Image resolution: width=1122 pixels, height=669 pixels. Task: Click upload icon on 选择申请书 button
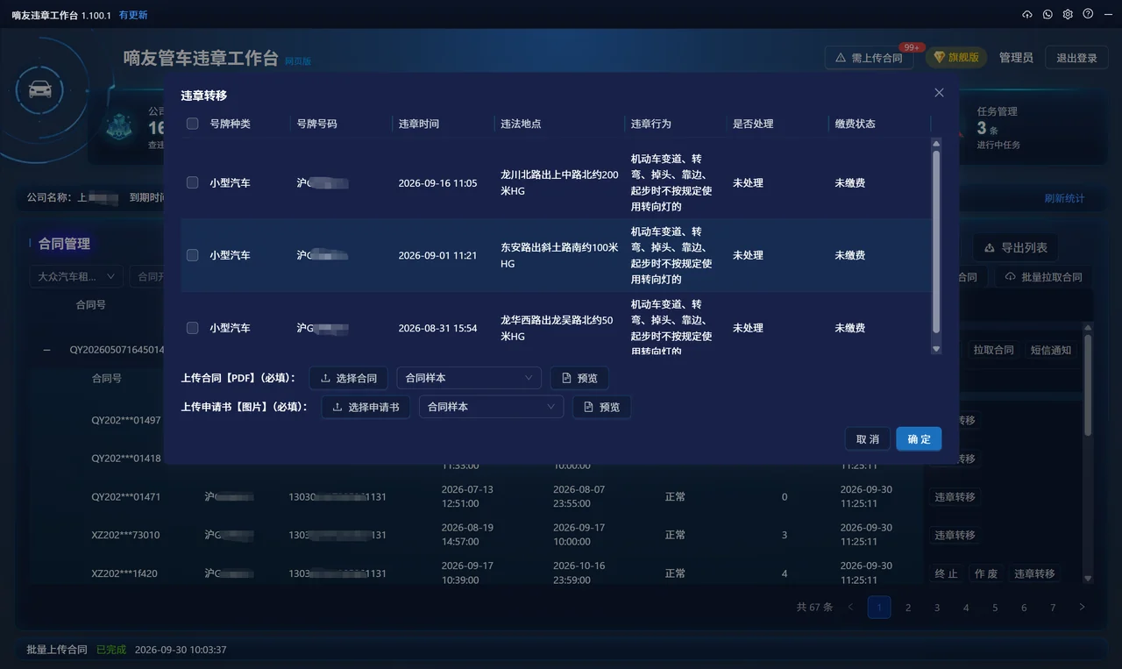pos(337,408)
